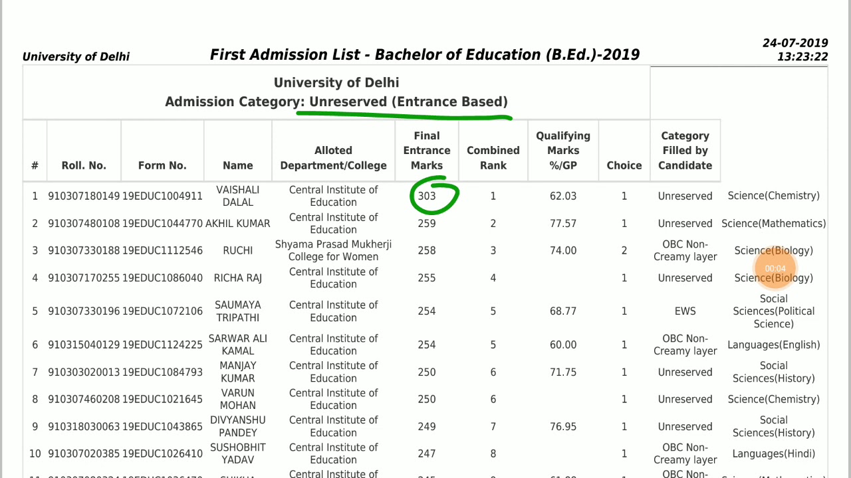851x478 pixels.
Task: Click 'Social Sciences(Political Science)' cell
Action: tap(774, 311)
